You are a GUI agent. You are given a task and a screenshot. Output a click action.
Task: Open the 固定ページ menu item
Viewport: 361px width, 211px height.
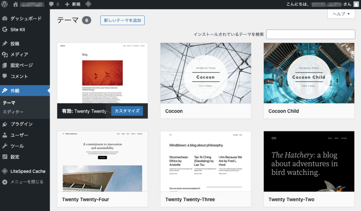[x=25, y=66]
